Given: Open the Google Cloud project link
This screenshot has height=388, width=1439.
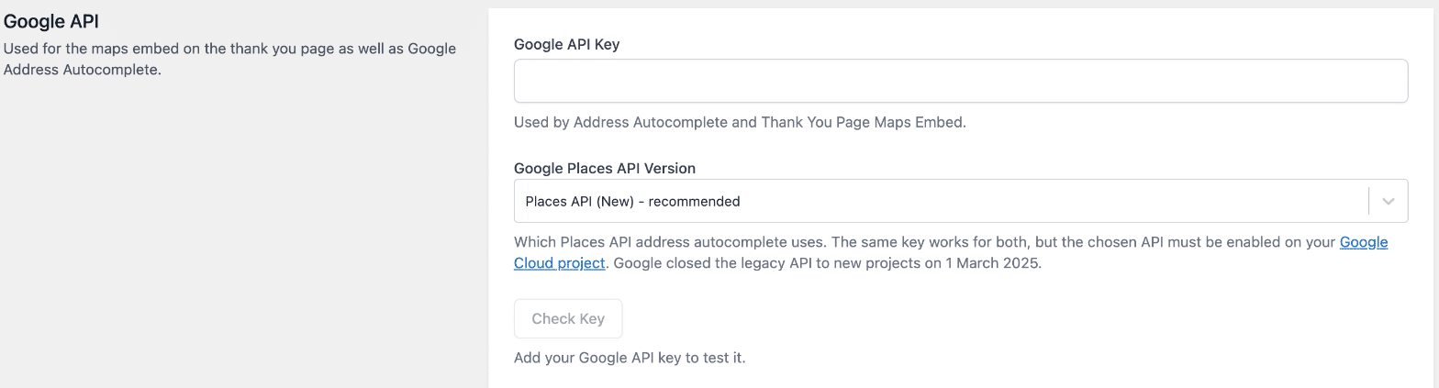Looking at the screenshot, I should (951, 252).
